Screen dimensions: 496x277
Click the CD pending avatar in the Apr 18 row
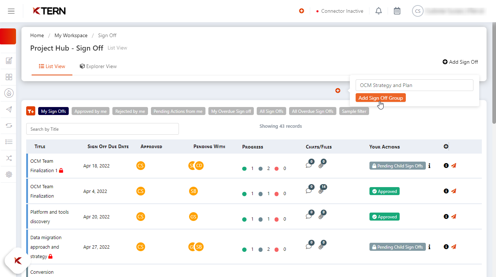coord(199,166)
